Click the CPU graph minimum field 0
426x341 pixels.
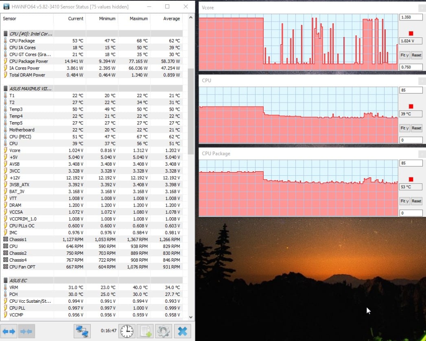point(411,140)
